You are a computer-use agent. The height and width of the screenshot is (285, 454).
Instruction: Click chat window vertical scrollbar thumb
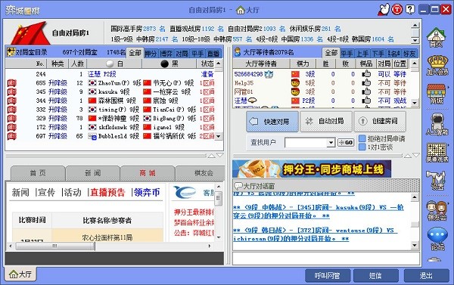[x=415, y=225]
